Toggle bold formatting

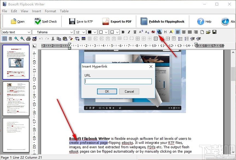pos(123,32)
